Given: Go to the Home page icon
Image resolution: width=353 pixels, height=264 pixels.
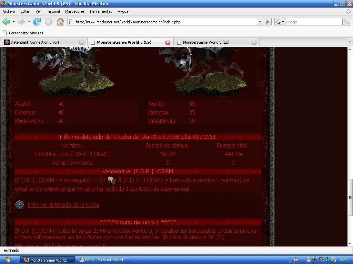Looking at the screenshot, I should 60,22.
